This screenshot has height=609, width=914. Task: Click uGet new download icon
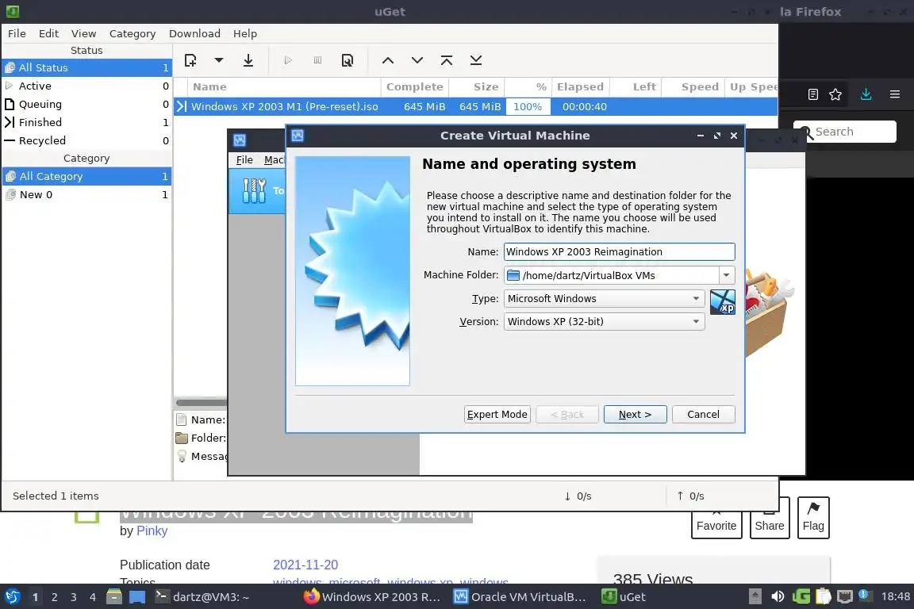click(190, 60)
